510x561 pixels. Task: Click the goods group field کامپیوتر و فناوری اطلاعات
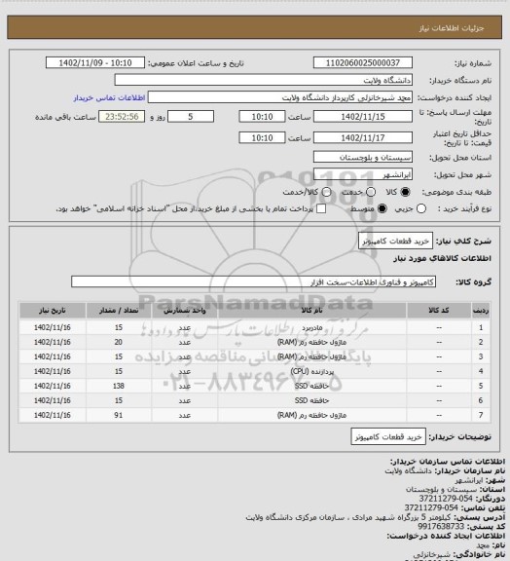click(253, 281)
